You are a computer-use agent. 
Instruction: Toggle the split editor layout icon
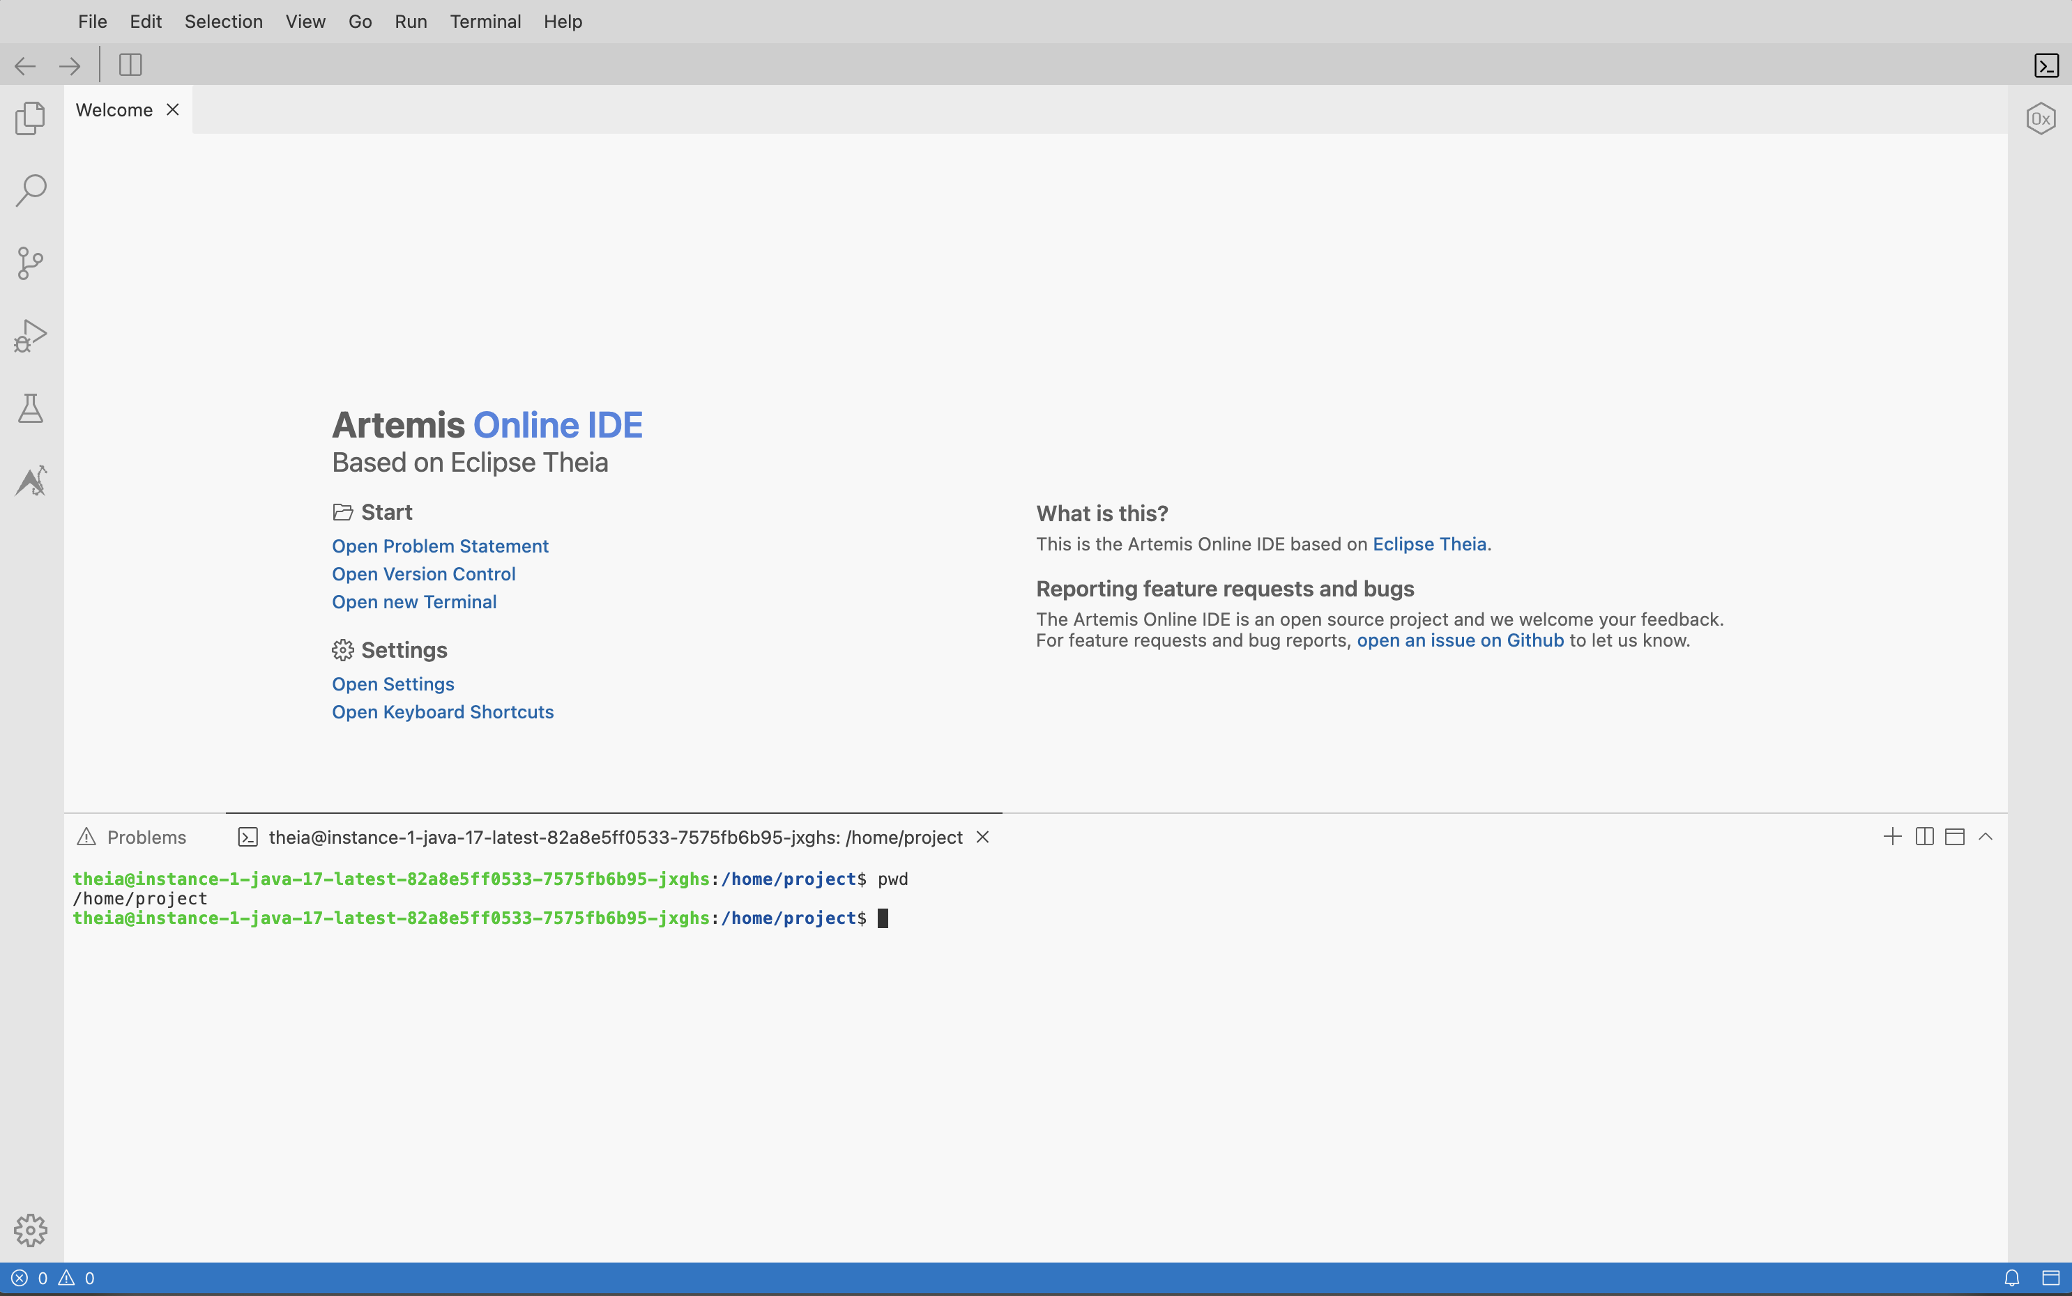pos(130,65)
